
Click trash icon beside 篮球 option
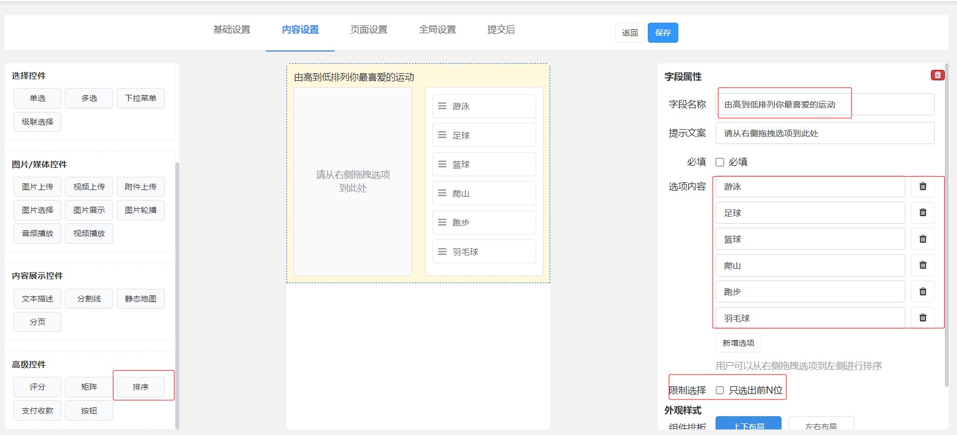[923, 239]
